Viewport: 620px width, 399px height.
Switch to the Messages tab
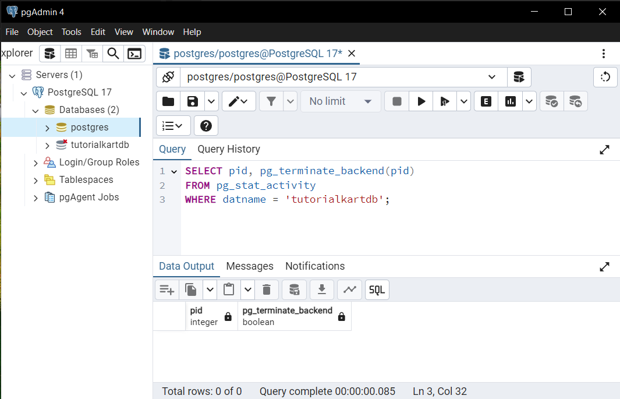coord(250,266)
